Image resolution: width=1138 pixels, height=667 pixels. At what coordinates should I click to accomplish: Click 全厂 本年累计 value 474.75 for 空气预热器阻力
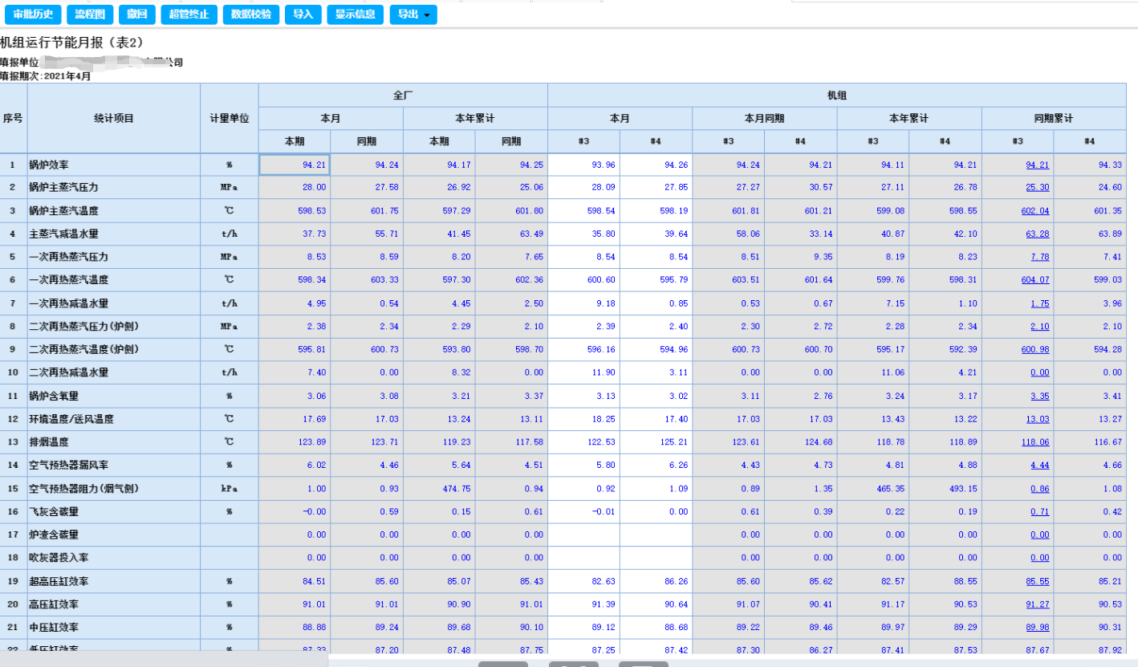pyautogui.click(x=439, y=488)
